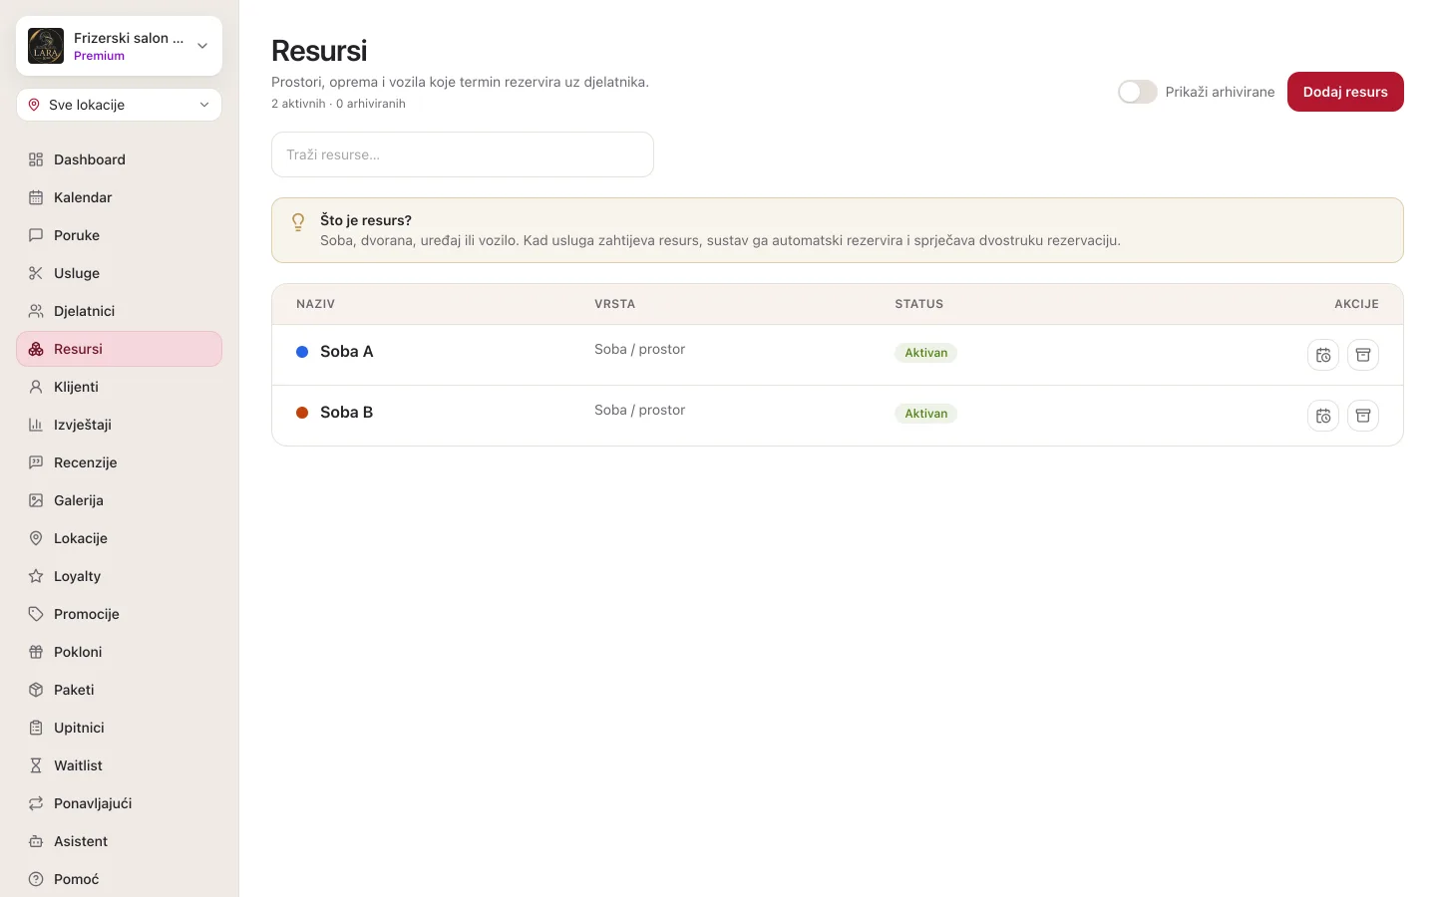Go to Ponavljajući in the sidebar
Image resolution: width=1436 pixels, height=897 pixels.
[119, 803]
